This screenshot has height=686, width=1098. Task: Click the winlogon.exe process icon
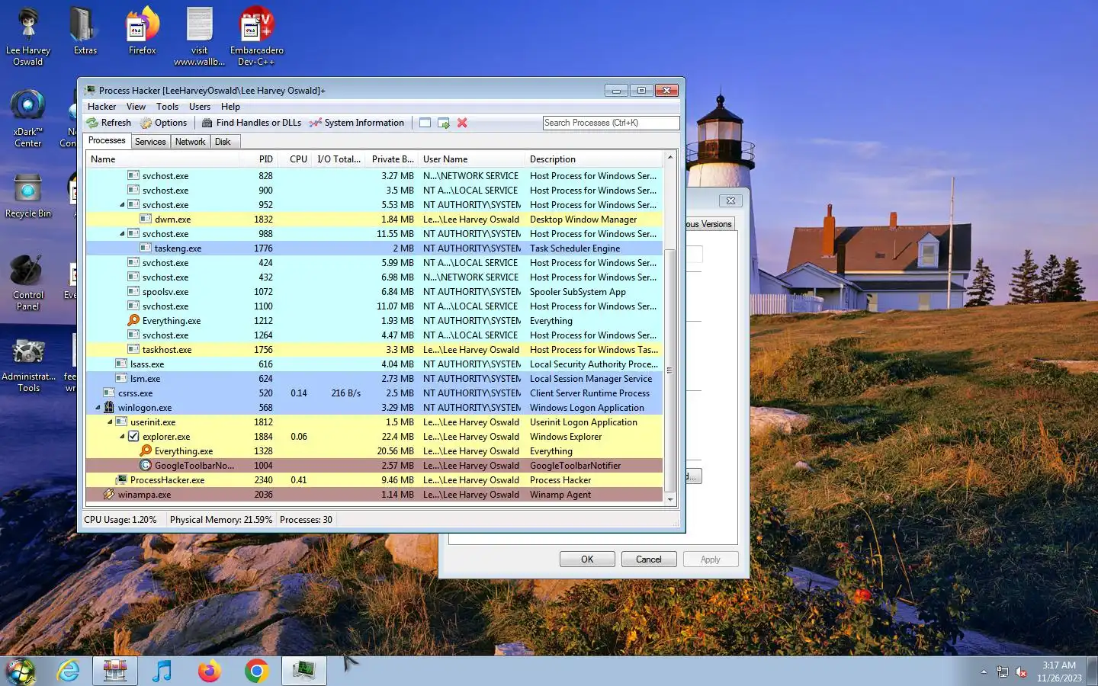[109, 408]
